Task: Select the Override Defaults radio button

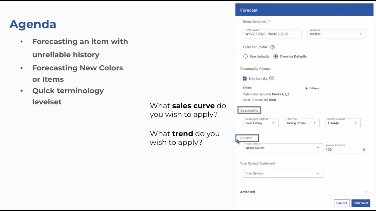Action: click(x=276, y=56)
